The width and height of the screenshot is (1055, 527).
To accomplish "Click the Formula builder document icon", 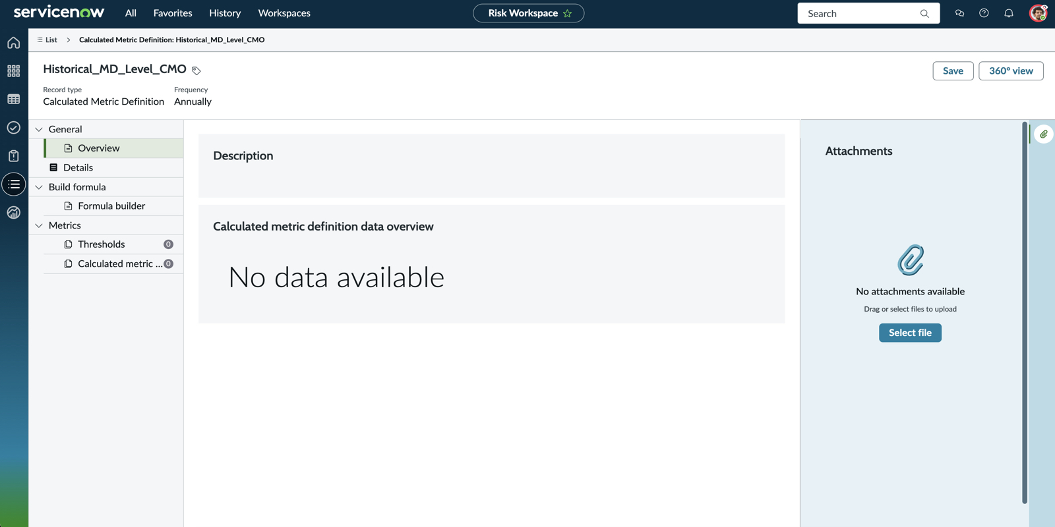I will pos(68,206).
